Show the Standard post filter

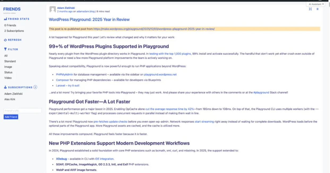click(10, 61)
